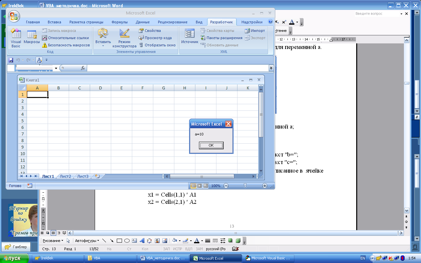Toggle Режим конструктора design mode
Screen dimensions: 421x263
[124, 38]
